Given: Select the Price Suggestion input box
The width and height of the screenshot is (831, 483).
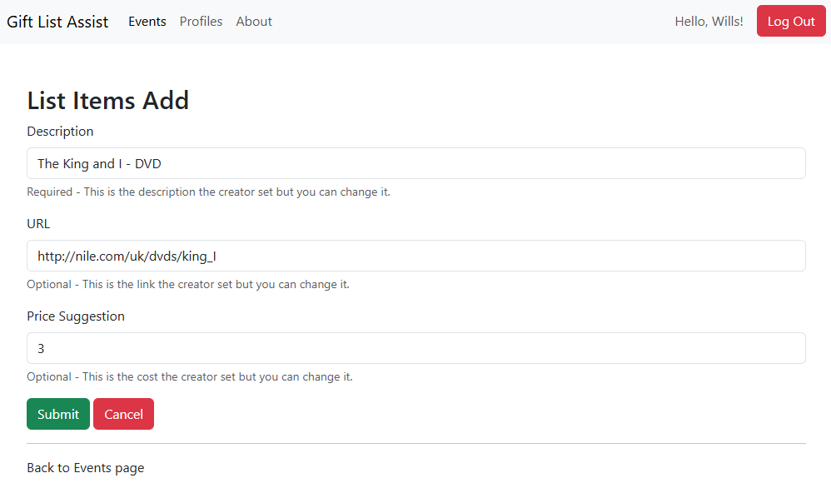Looking at the screenshot, I should click(415, 348).
